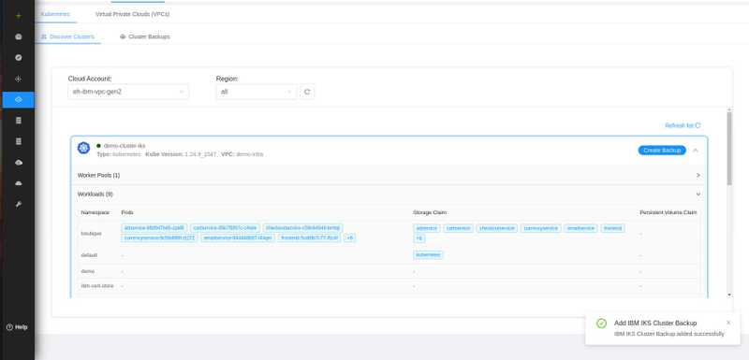Open the compass icon in left sidebar
The width and height of the screenshot is (749, 360).
point(18,58)
